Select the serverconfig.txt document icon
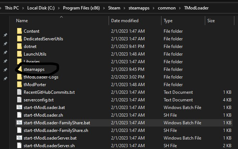 click(x=19, y=100)
